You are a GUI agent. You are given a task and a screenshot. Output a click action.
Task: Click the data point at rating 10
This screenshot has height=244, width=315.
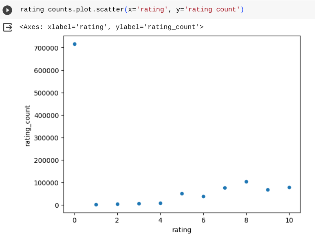289,187
